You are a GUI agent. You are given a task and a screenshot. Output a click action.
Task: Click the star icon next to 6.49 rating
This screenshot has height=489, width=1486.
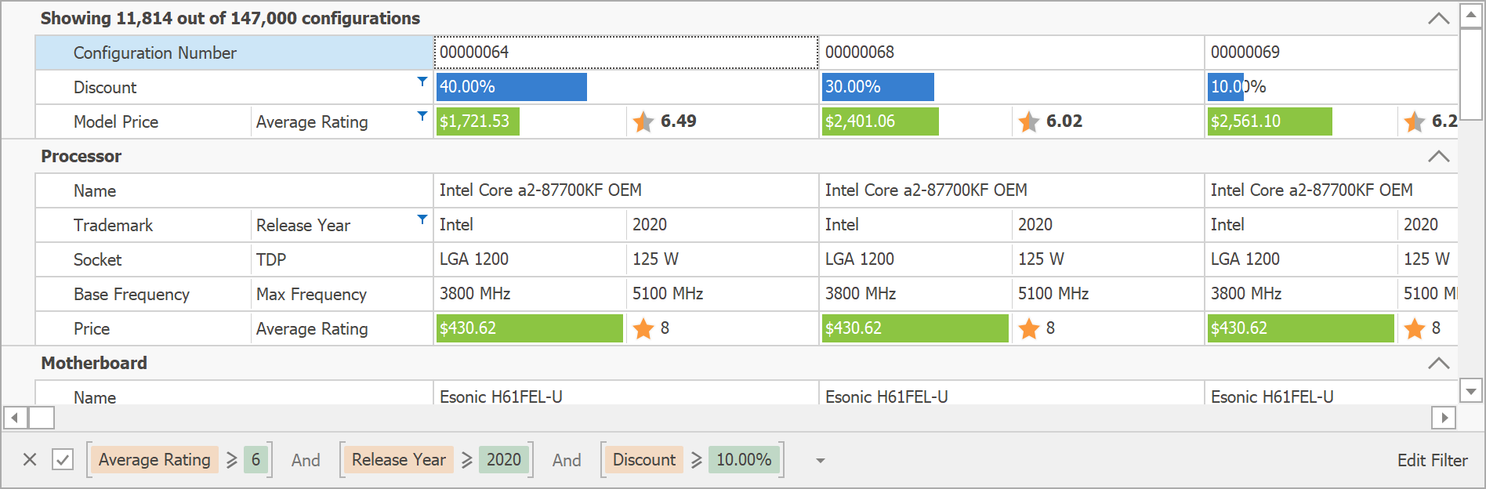pos(643,121)
